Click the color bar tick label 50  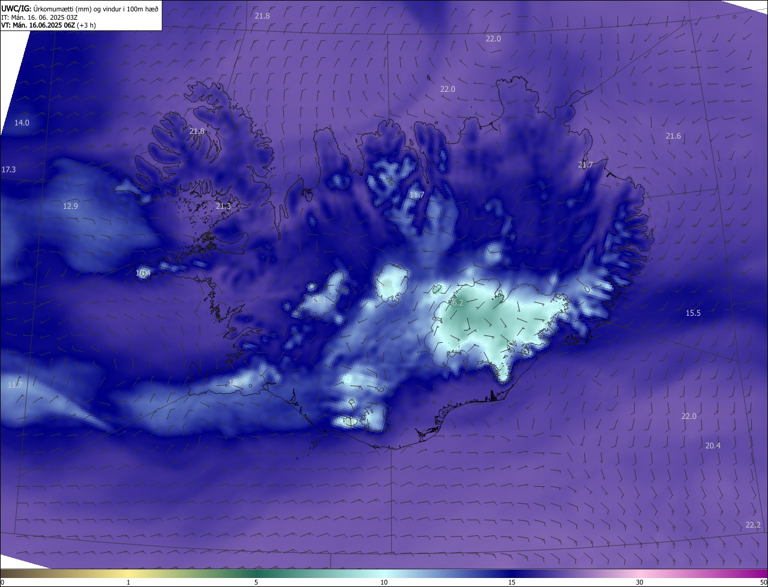click(763, 582)
